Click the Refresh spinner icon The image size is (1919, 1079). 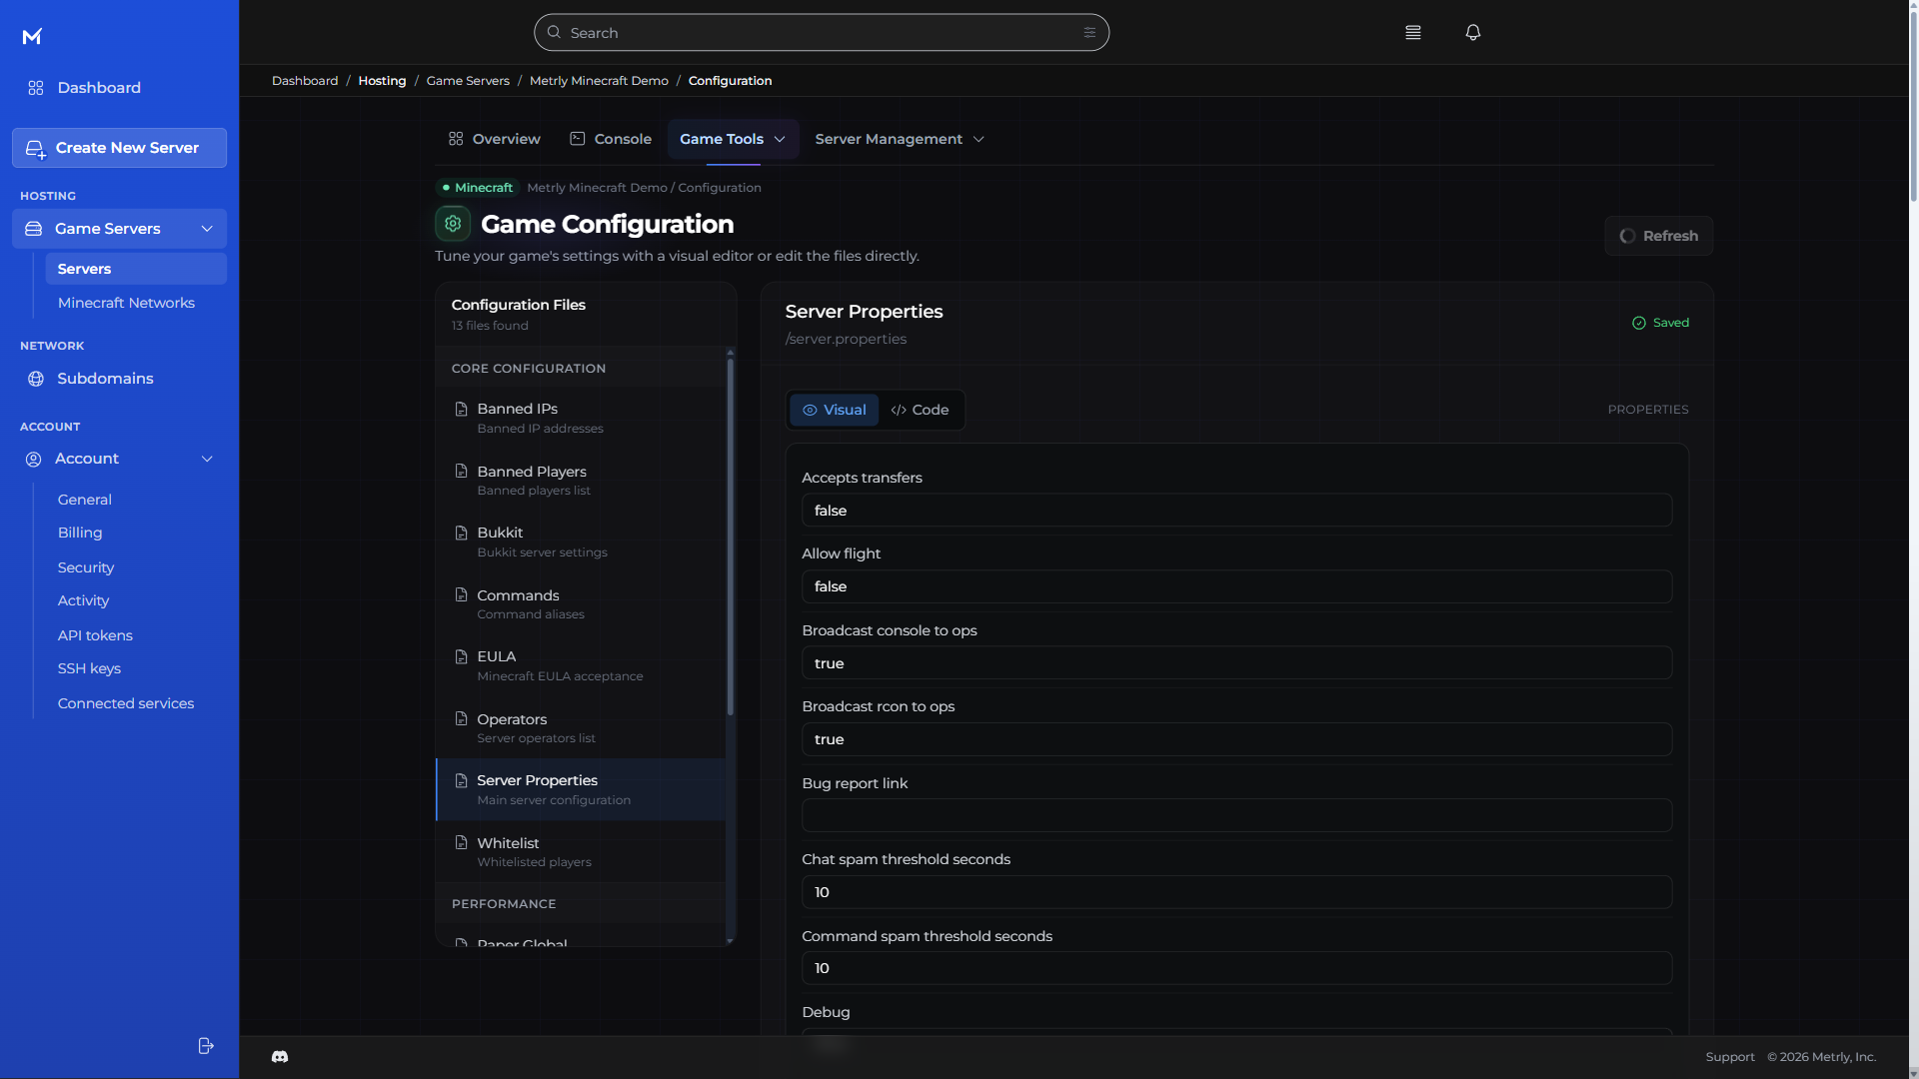pos(1627,236)
